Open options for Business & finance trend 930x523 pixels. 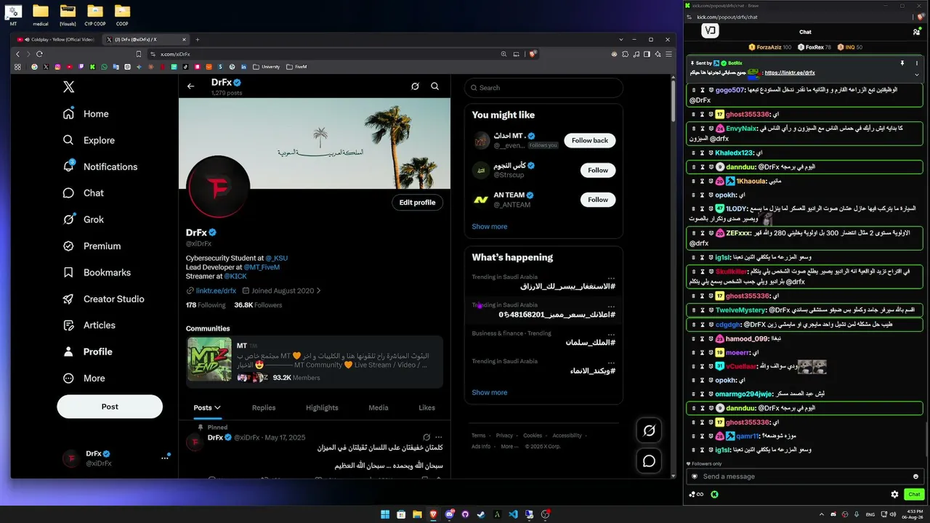tap(611, 333)
